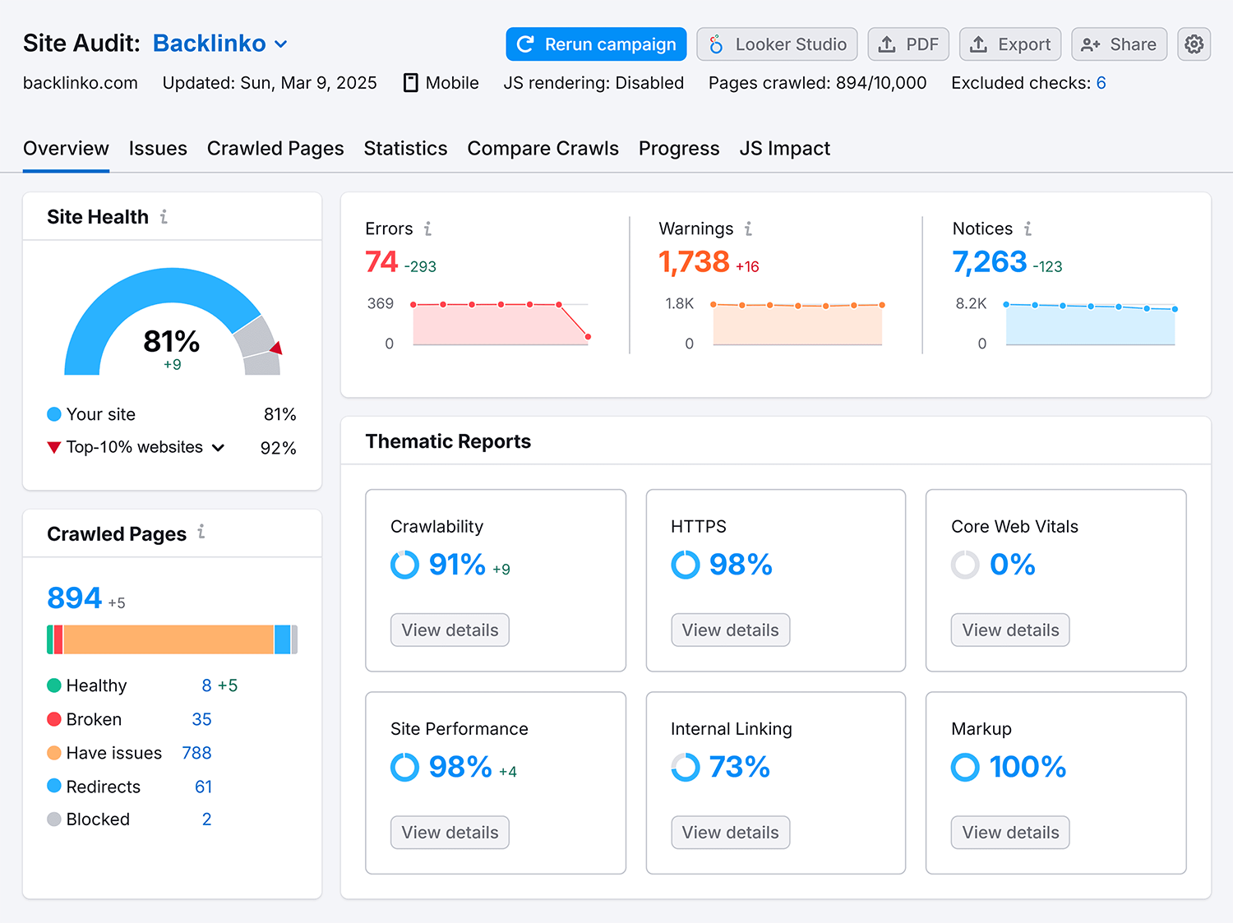This screenshot has width=1233, height=923.
Task: Switch to the JS Impact tab
Action: point(785,149)
